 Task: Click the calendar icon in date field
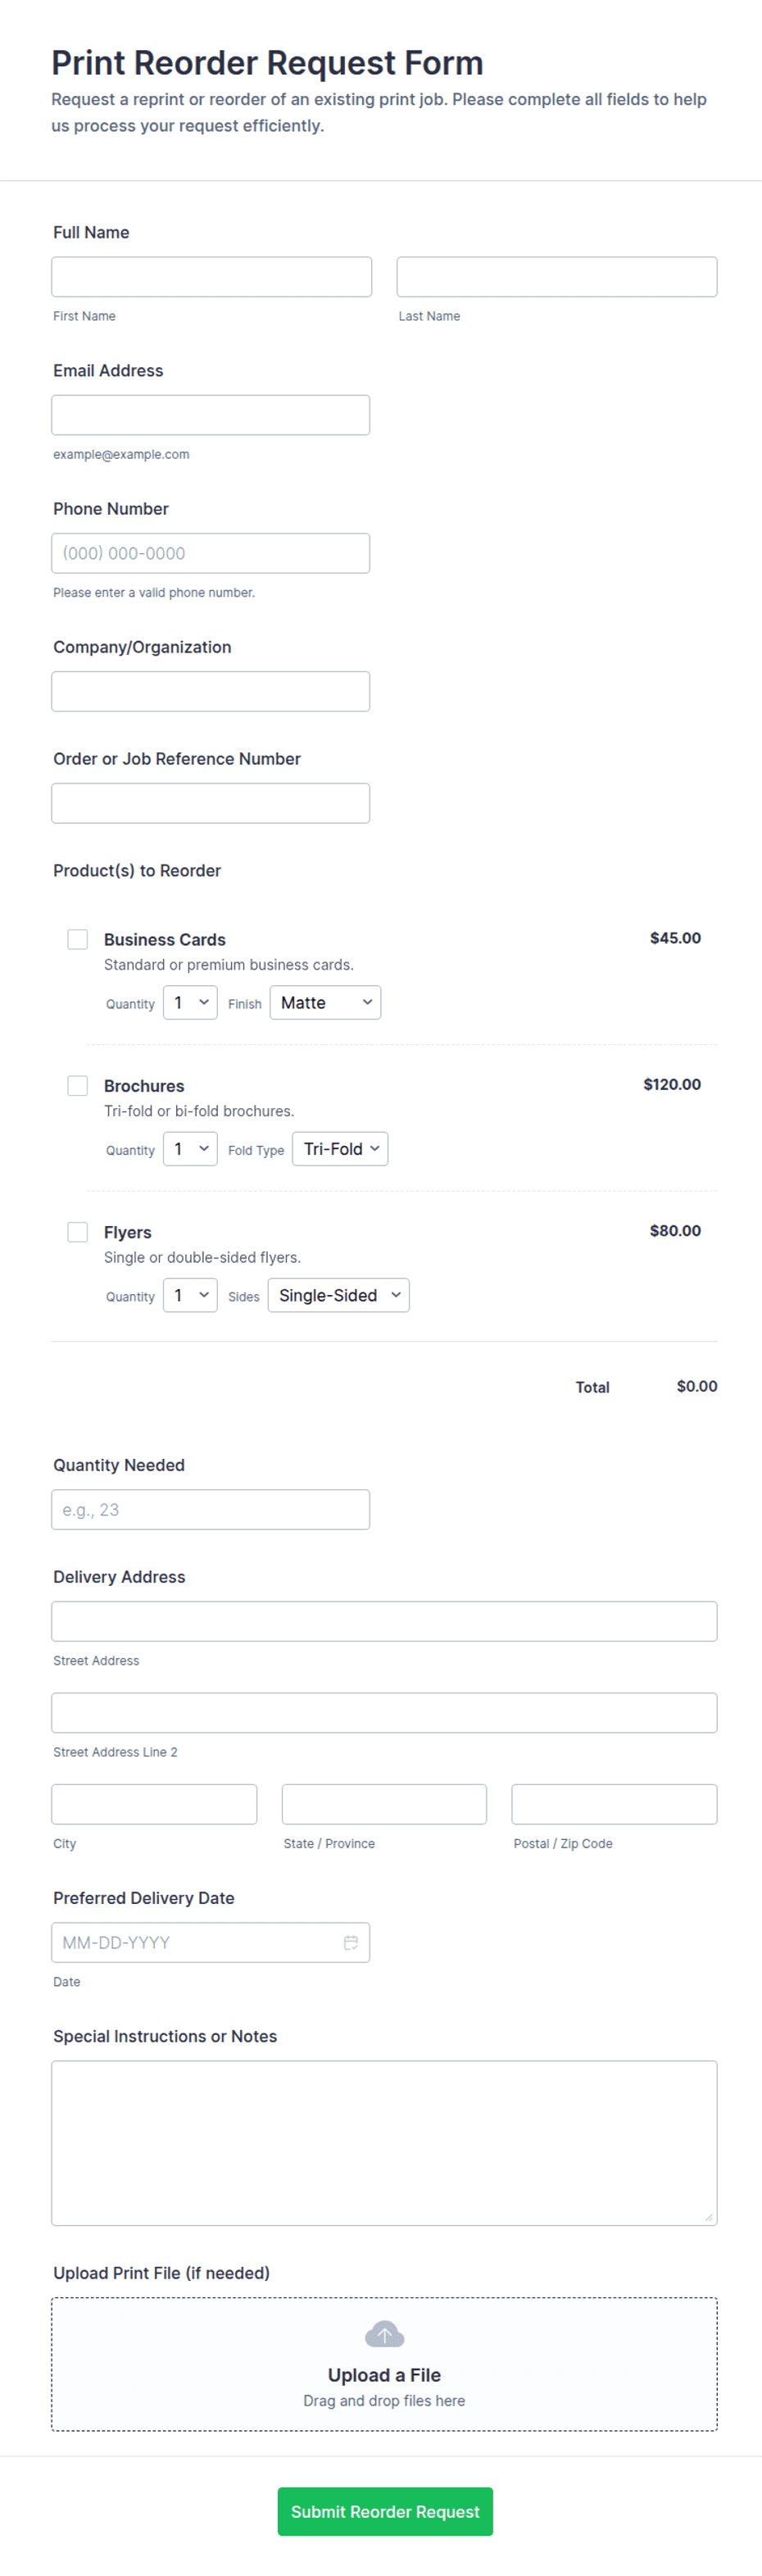tap(351, 1942)
